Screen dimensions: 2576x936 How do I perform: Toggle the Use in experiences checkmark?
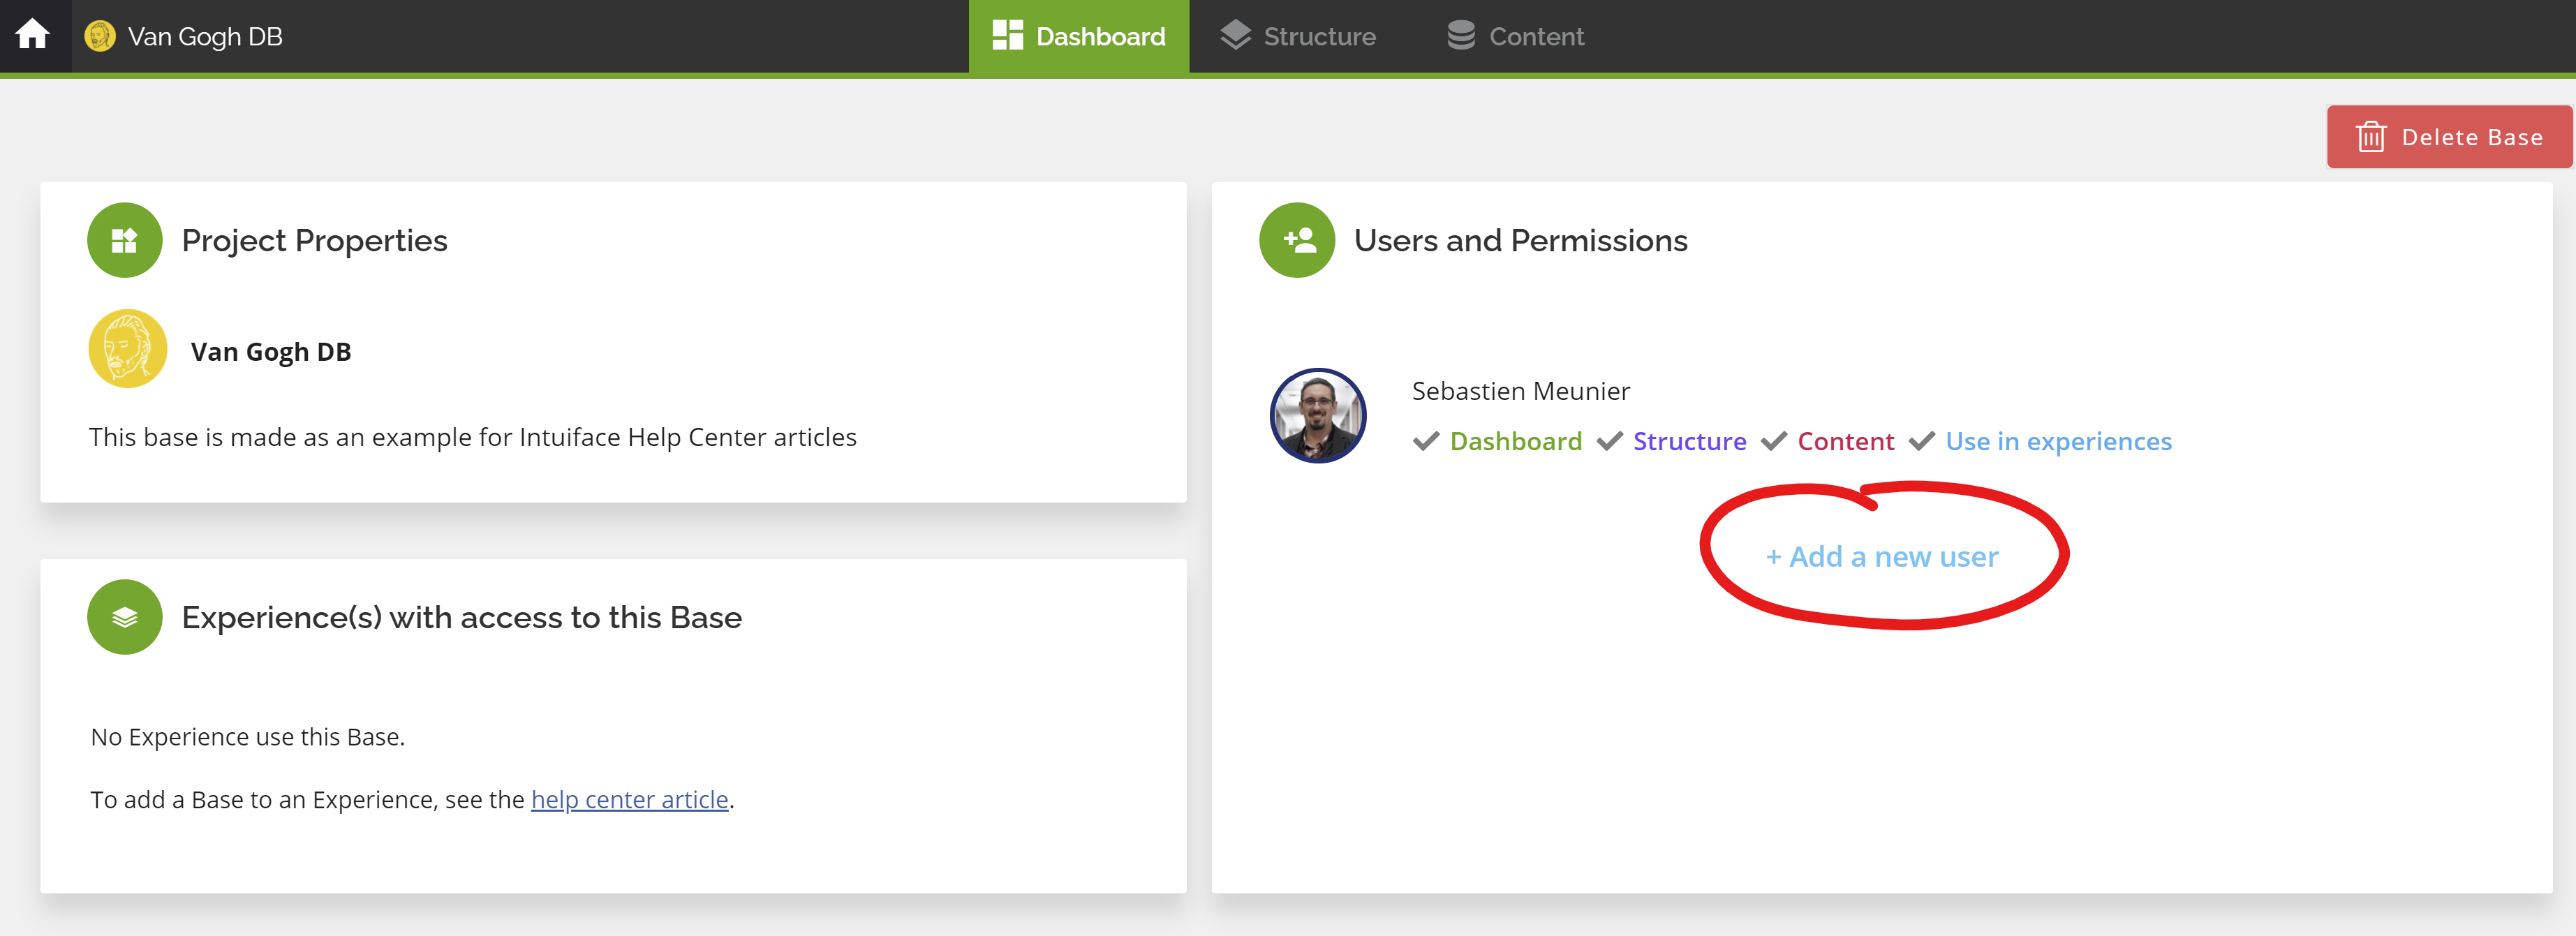pyautogui.click(x=1922, y=441)
